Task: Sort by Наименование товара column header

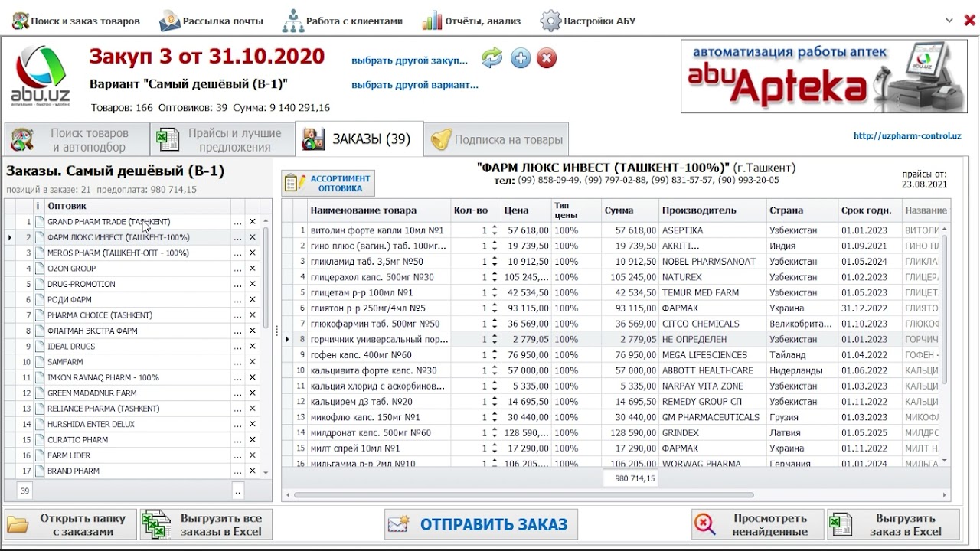Action: [x=379, y=210]
